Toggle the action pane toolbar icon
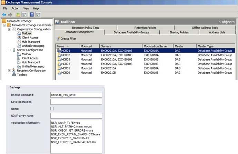 [x=38, y=15]
